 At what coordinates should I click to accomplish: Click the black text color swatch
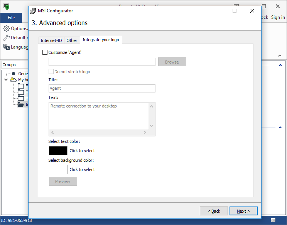58,151
